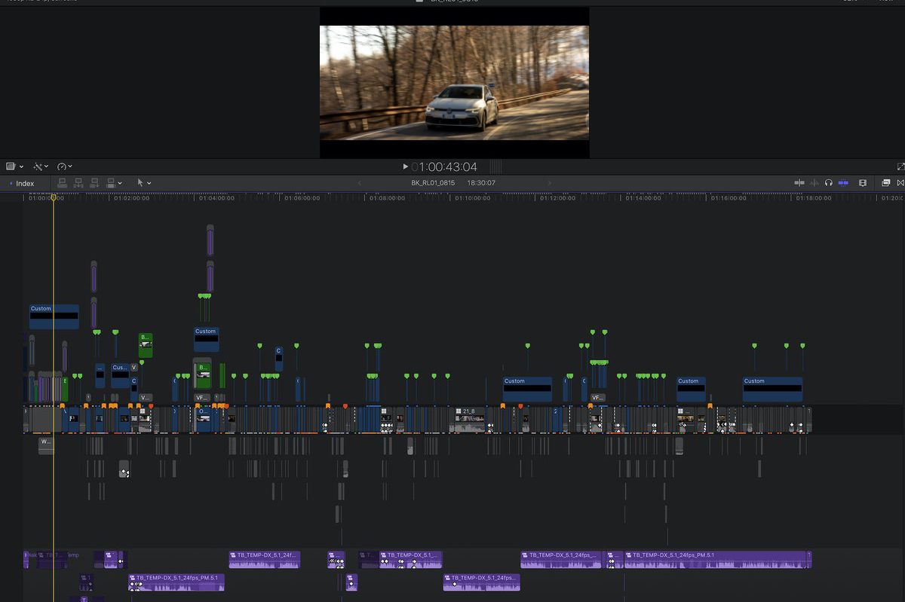905x602 pixels.
Task: Select the Custom title clip near 01:04:00:00
Action: pyautogui.click(x=206, y=339)
